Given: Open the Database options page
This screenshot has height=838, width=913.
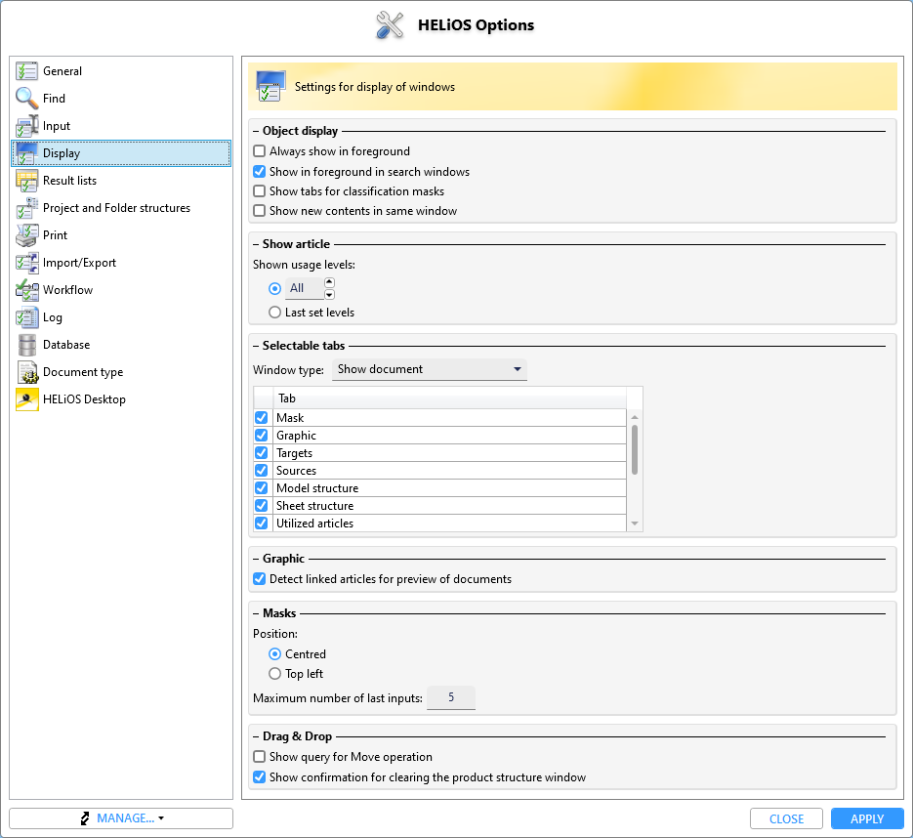Looking at the screenshot, I should point(121,345).
